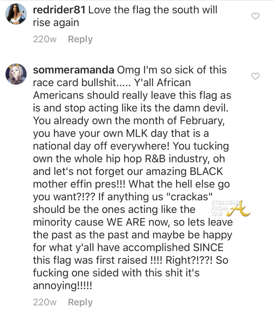This screenshot has width=274, height=316.
Task: Open redrider81's profile picture
Action: coord(16,14)
